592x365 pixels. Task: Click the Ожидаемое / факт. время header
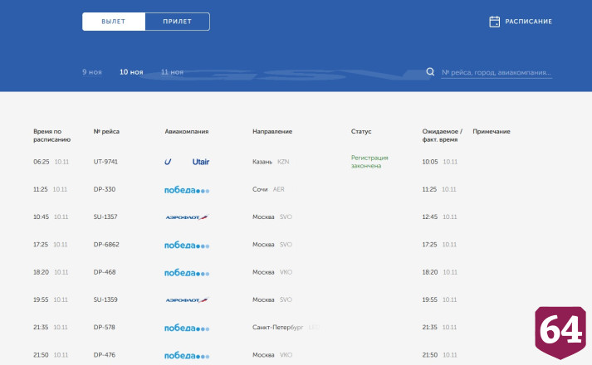442,135
